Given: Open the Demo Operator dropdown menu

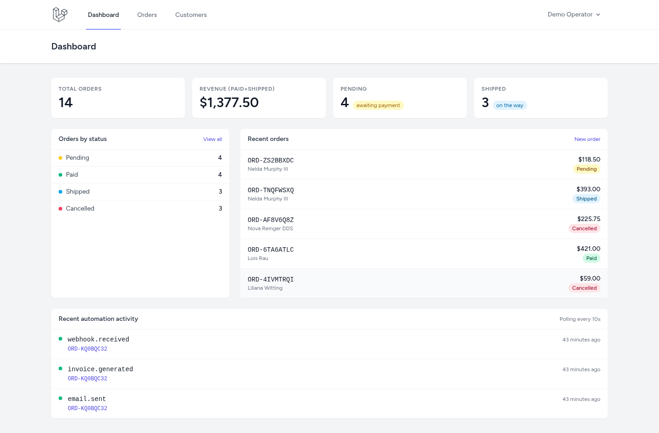Looking at the screenshot, I should [574, 15].
